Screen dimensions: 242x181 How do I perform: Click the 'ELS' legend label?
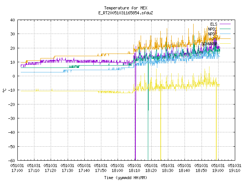214,24
